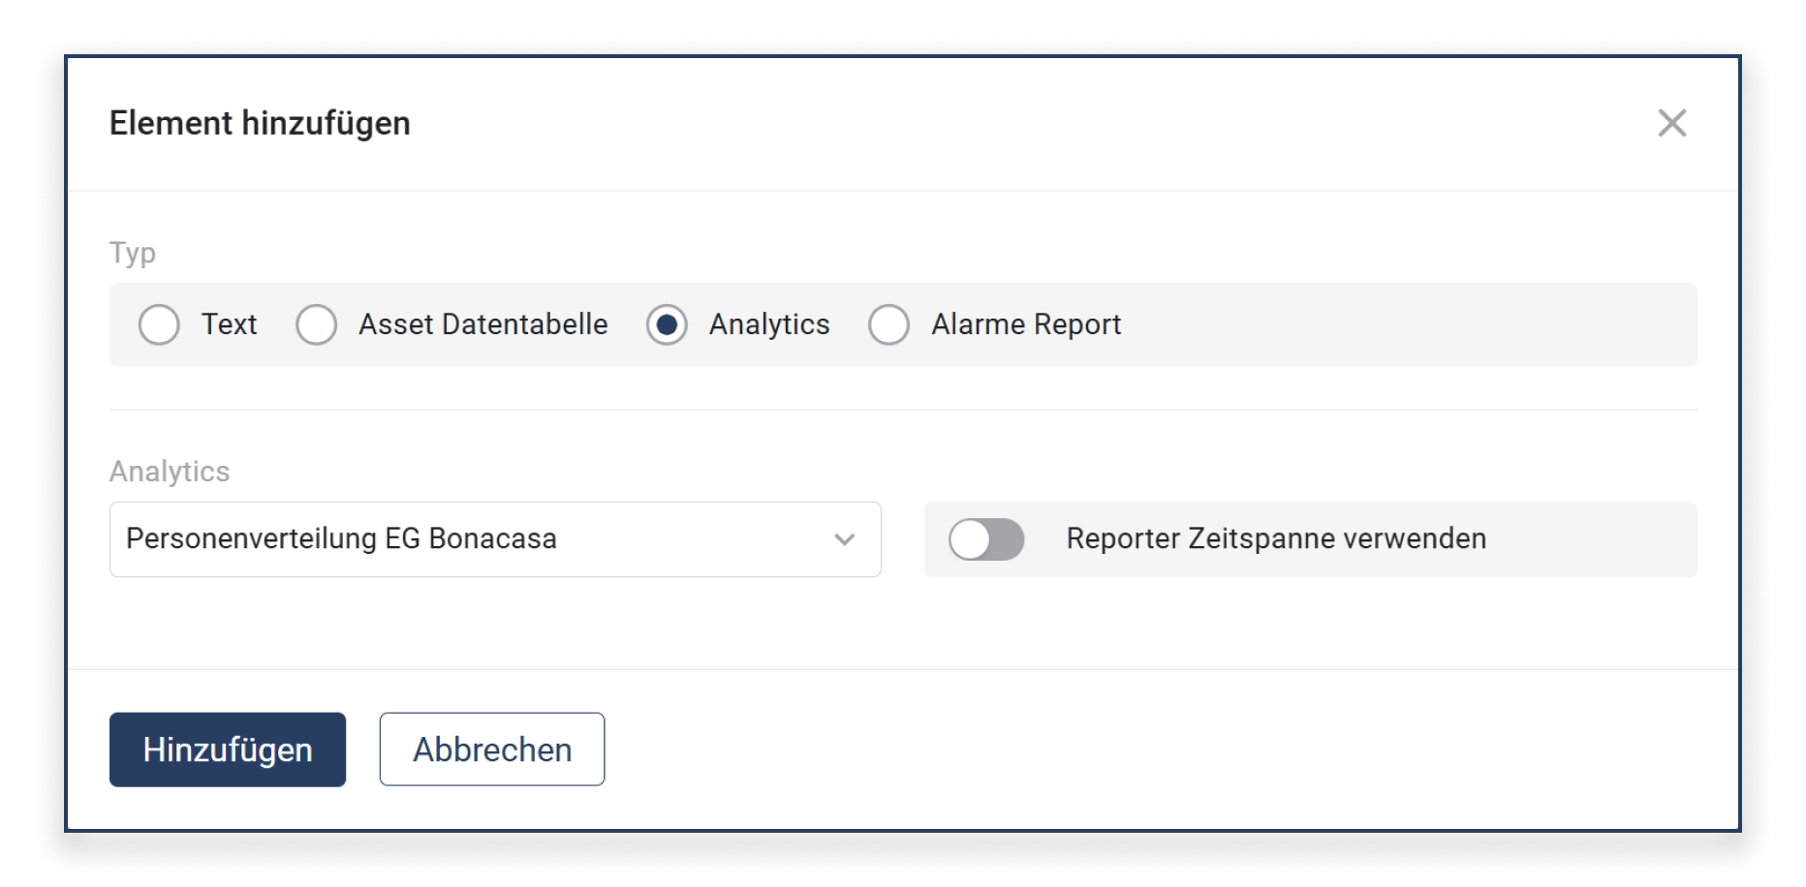Click the Abbrechen button

tap(491, 749)
